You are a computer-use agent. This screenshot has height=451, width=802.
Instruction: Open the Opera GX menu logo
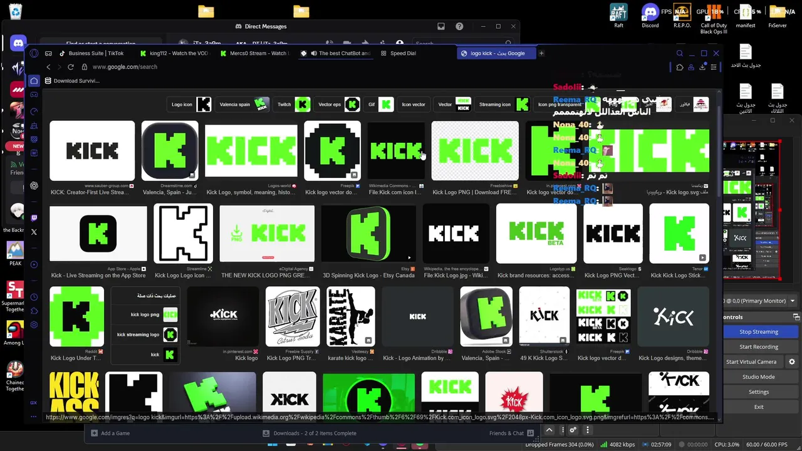pyautogui.click(x=34, y=53)
